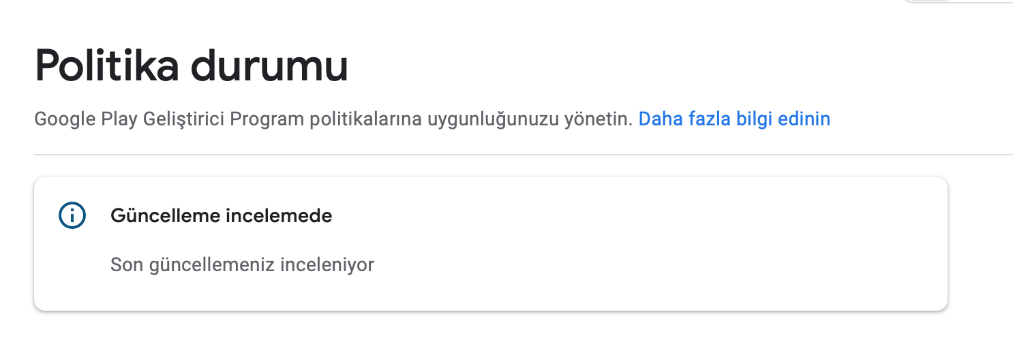Open the "Daha fazla bilgi edinin" link

734,119
